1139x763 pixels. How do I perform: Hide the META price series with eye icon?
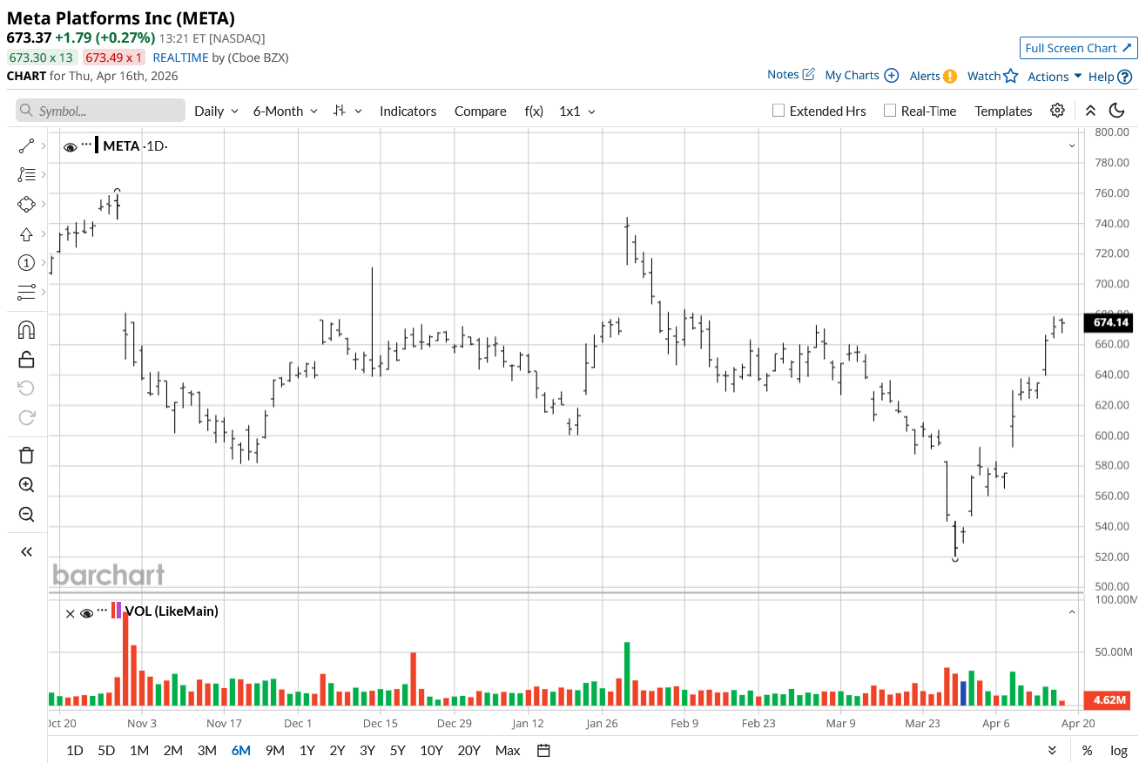tap(71, 147)
